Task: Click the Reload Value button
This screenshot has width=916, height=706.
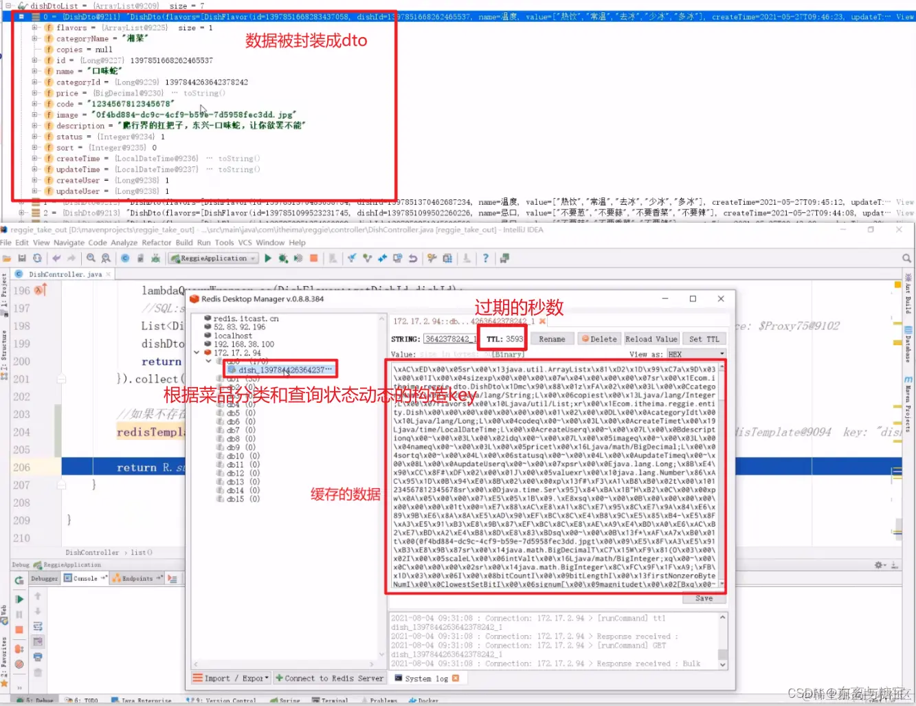Action: point(651,339)
